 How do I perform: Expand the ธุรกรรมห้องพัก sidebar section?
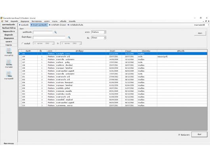pyautogui.click(x=9, y=24)
